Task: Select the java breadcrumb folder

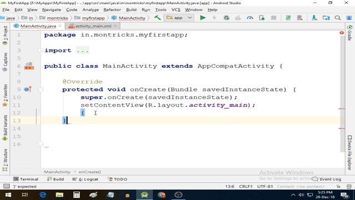Action: pyautogui.click(x=8, y=18)
